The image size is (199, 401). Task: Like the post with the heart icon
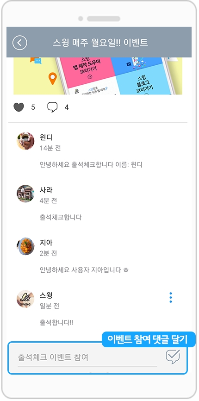tap(19, 107)
